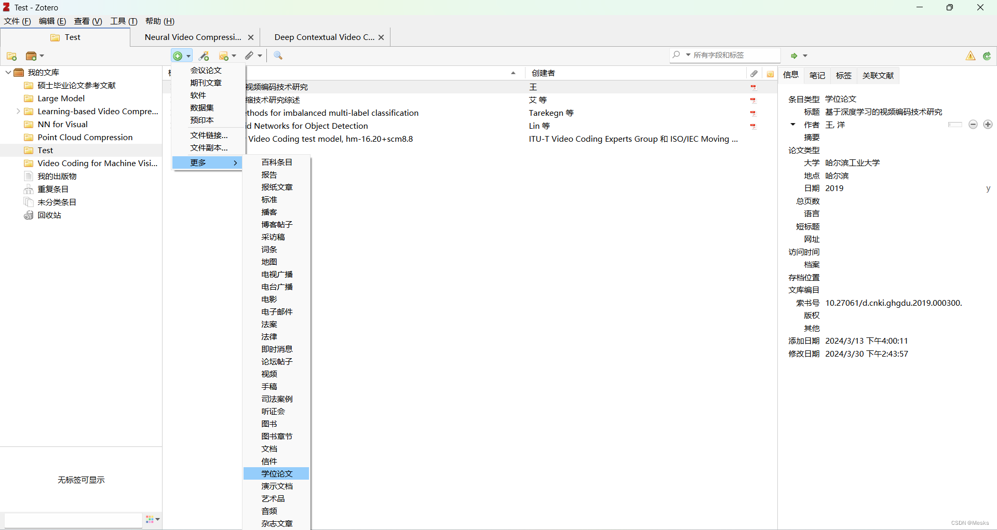Viewport: 997px width, 530px height.
Task: Select the Point Cloud Compression collection
Action: click(x=85, y=138)
